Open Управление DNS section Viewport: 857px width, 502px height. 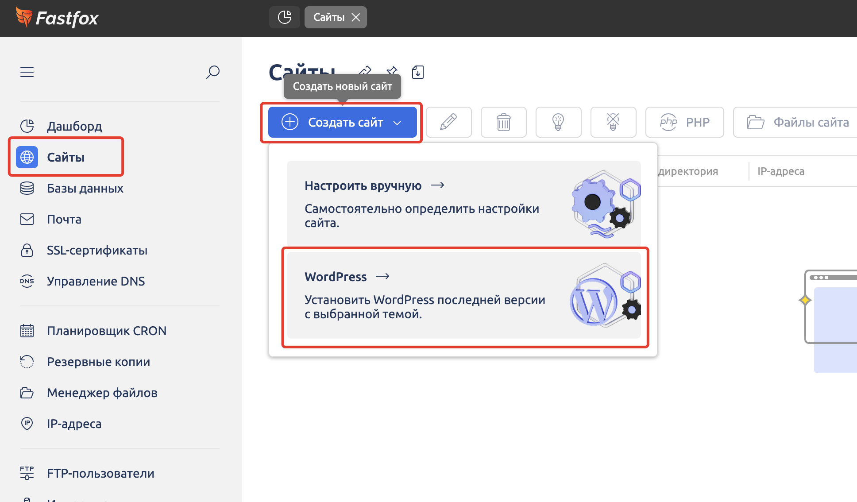click(x=96, y=281)
